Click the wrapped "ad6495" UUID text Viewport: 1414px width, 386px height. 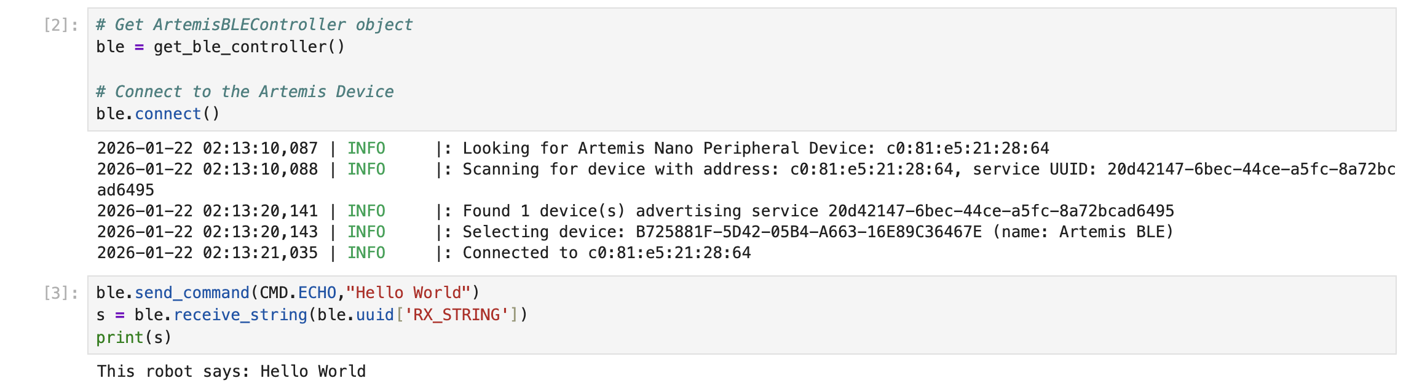(x=125, y=190)
